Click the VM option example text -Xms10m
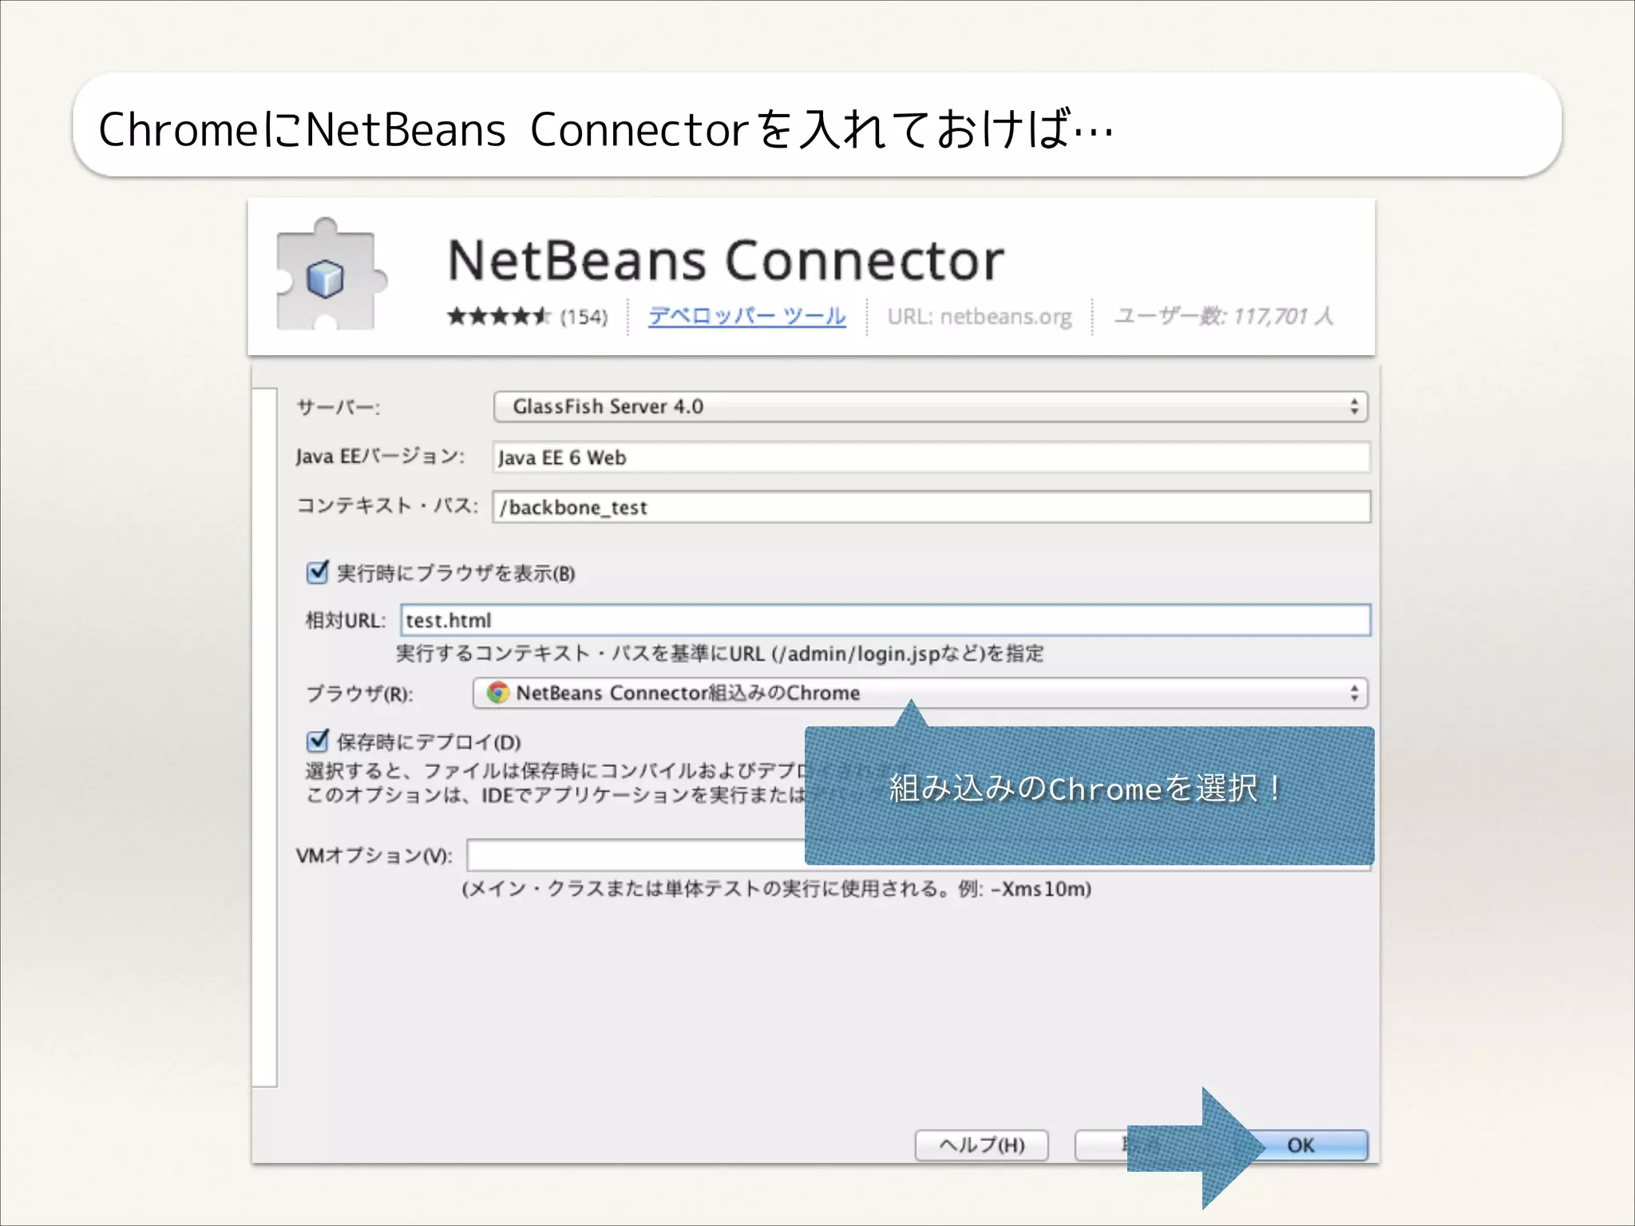1635x1226 pixels. pyautogui.click(x=776, y=888)
